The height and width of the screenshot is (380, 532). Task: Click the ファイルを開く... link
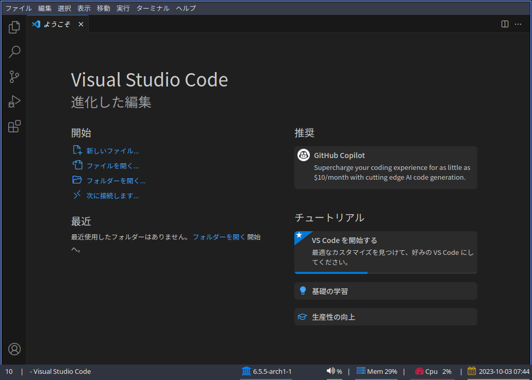point(112,166)
